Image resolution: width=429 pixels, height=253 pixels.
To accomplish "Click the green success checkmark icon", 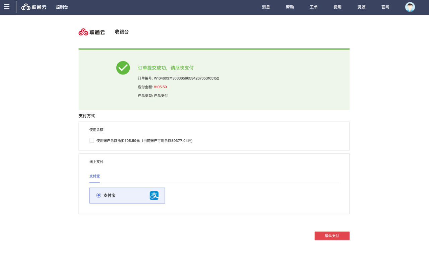I will 123,68.
